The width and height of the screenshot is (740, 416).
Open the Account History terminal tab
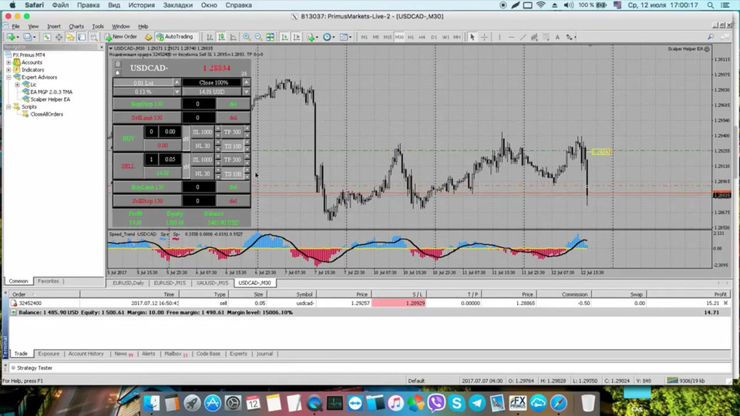(86, 354)
